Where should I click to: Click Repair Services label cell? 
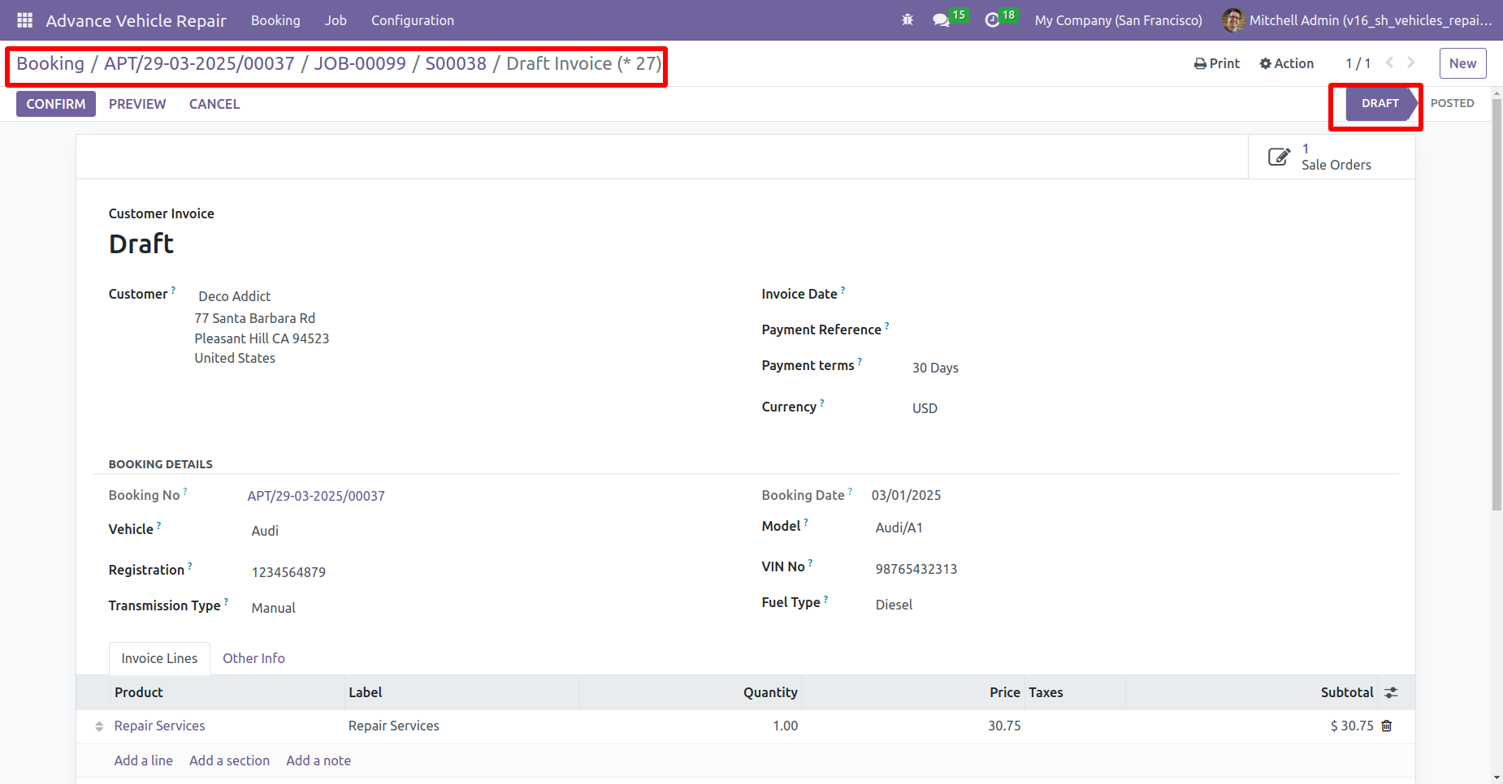point(461,726)
